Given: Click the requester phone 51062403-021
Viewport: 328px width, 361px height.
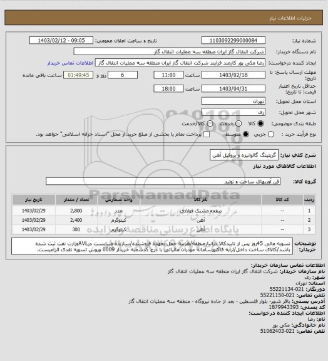Looking at the screenshot, I should tap(277, 332).
